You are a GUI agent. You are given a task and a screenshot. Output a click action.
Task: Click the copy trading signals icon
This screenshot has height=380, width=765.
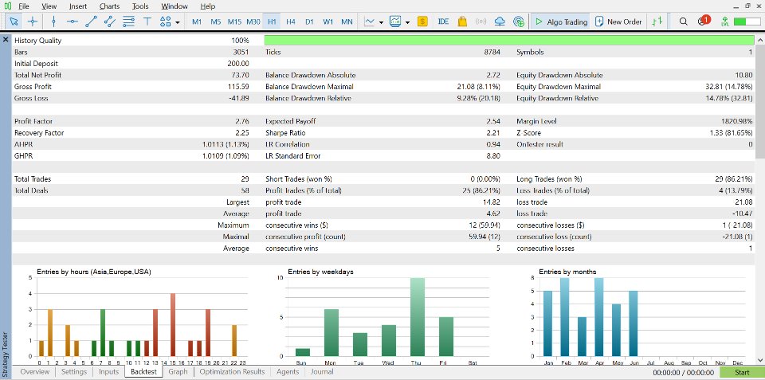(519, 22)
